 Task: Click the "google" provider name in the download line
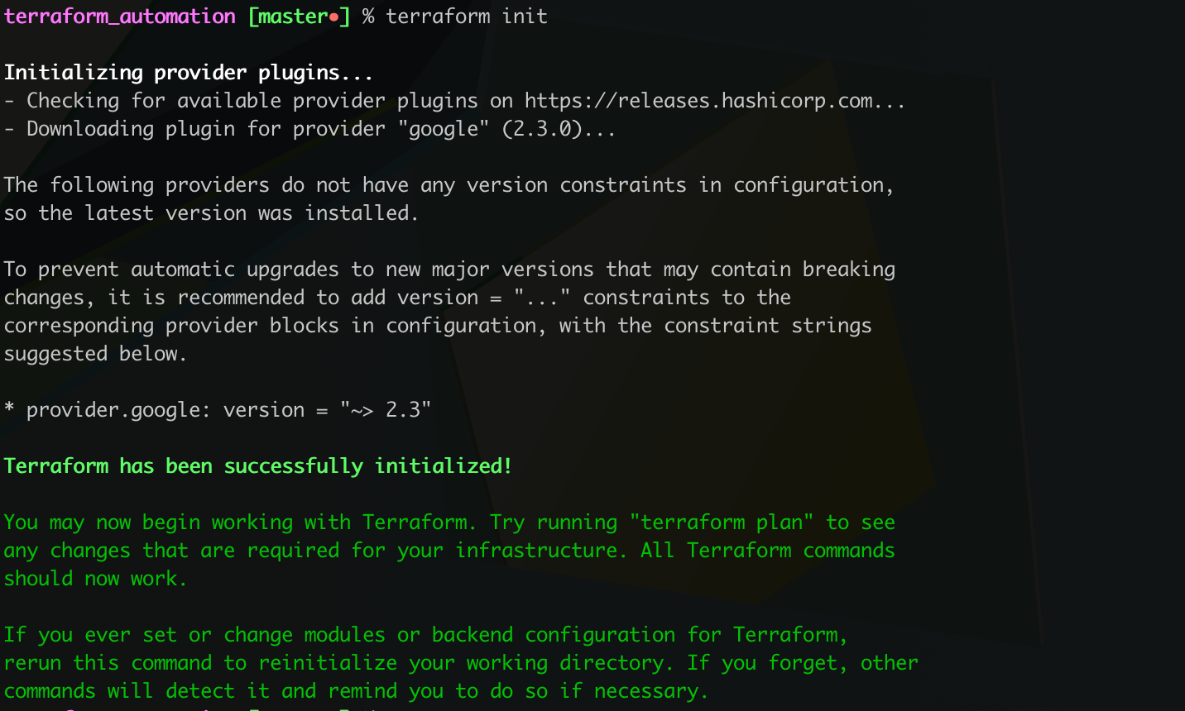444,129
